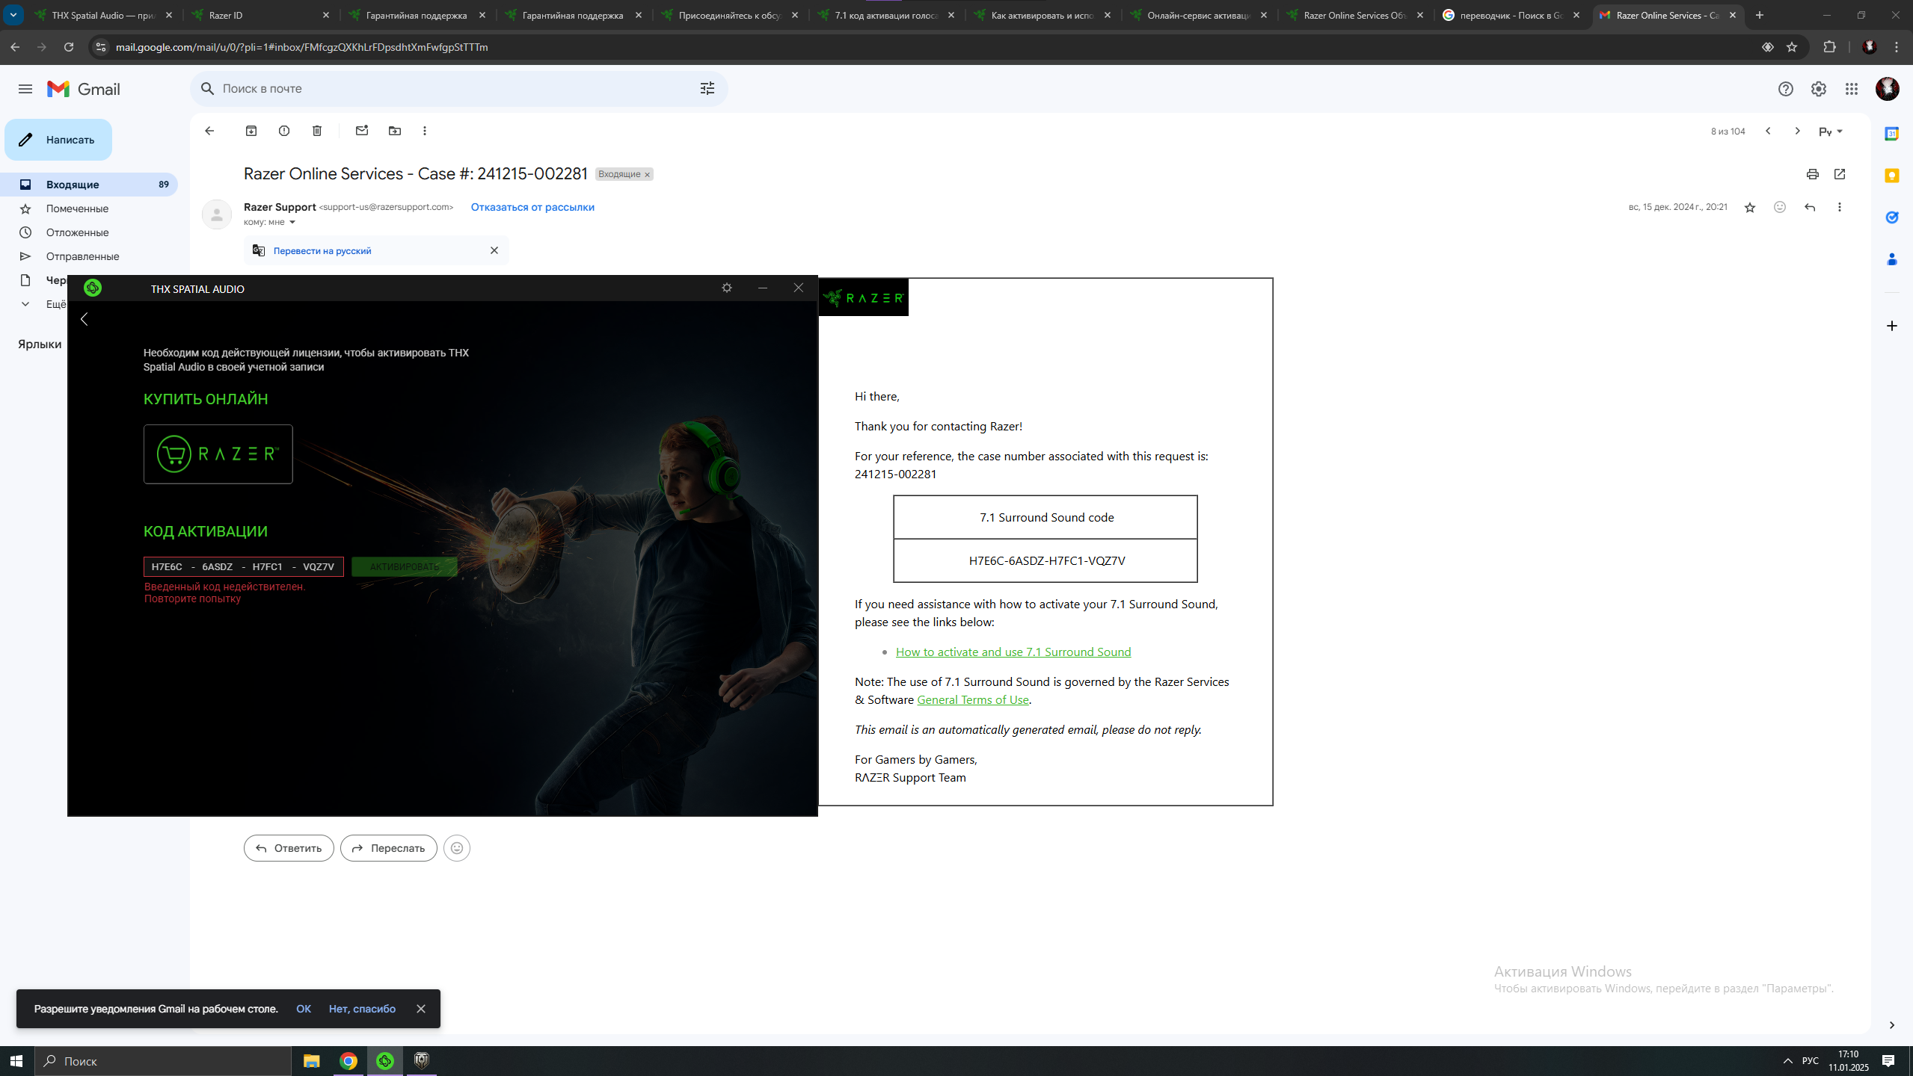Expand recipient details arrow near кому: мне
Screen dimensions: 1913x1076
(292, 222)
